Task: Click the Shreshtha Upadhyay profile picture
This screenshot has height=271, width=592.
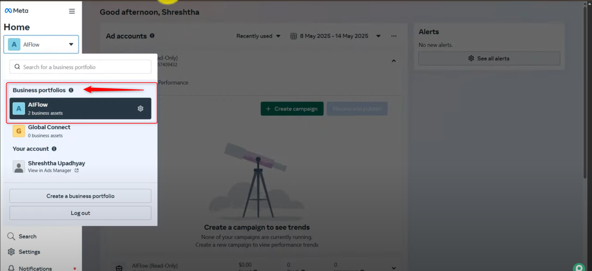Action: coord(19,167)
